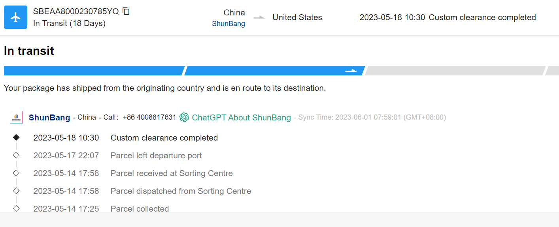Viewport: 559px width, 227px height.
Task: Select the Parcel received at Sorting Centre marker
Action: click(16, 173)
